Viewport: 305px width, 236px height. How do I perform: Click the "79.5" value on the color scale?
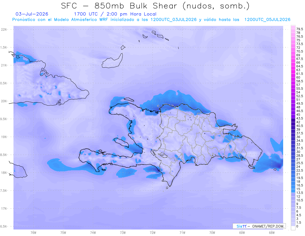[x=300, y=29]
